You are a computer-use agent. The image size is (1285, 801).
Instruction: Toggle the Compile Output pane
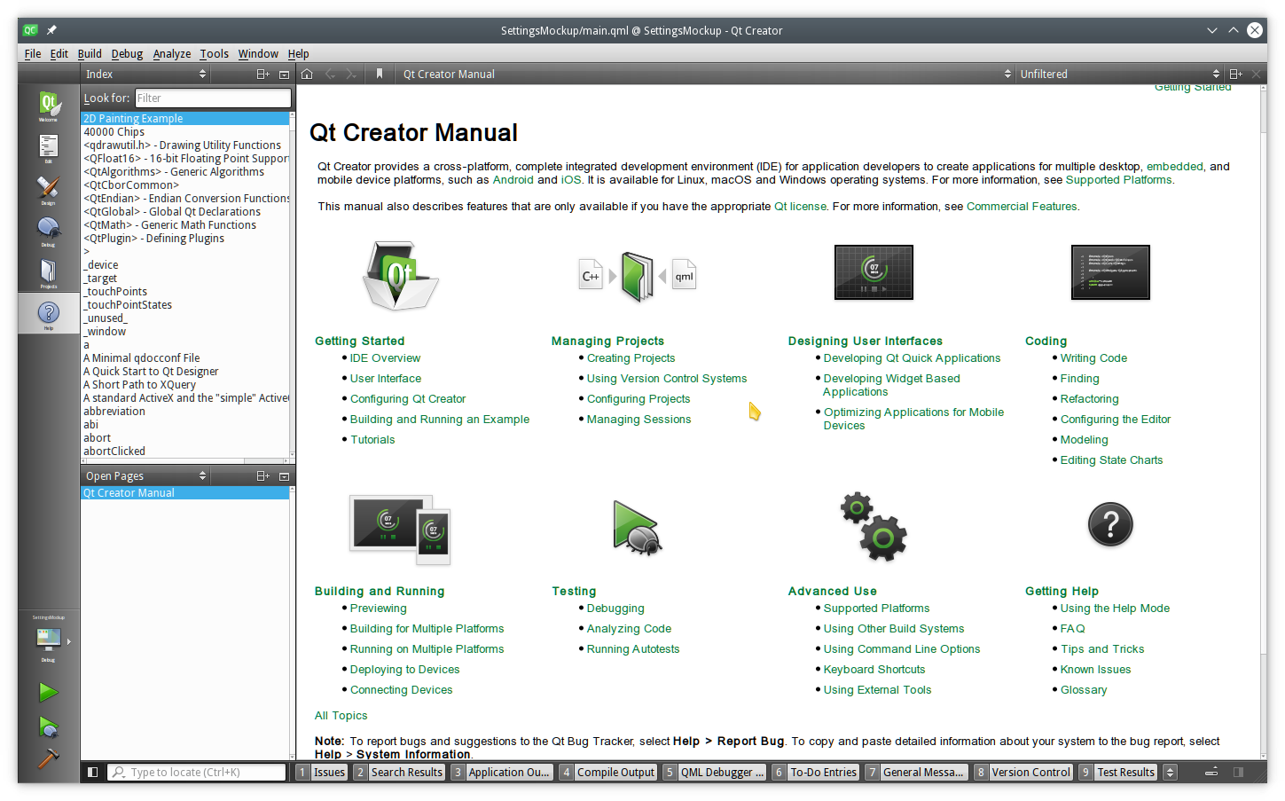tap(608, 773)
